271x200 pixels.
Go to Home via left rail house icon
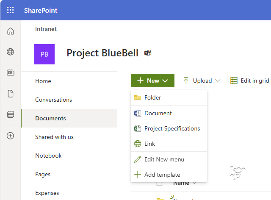coord(10,31)
